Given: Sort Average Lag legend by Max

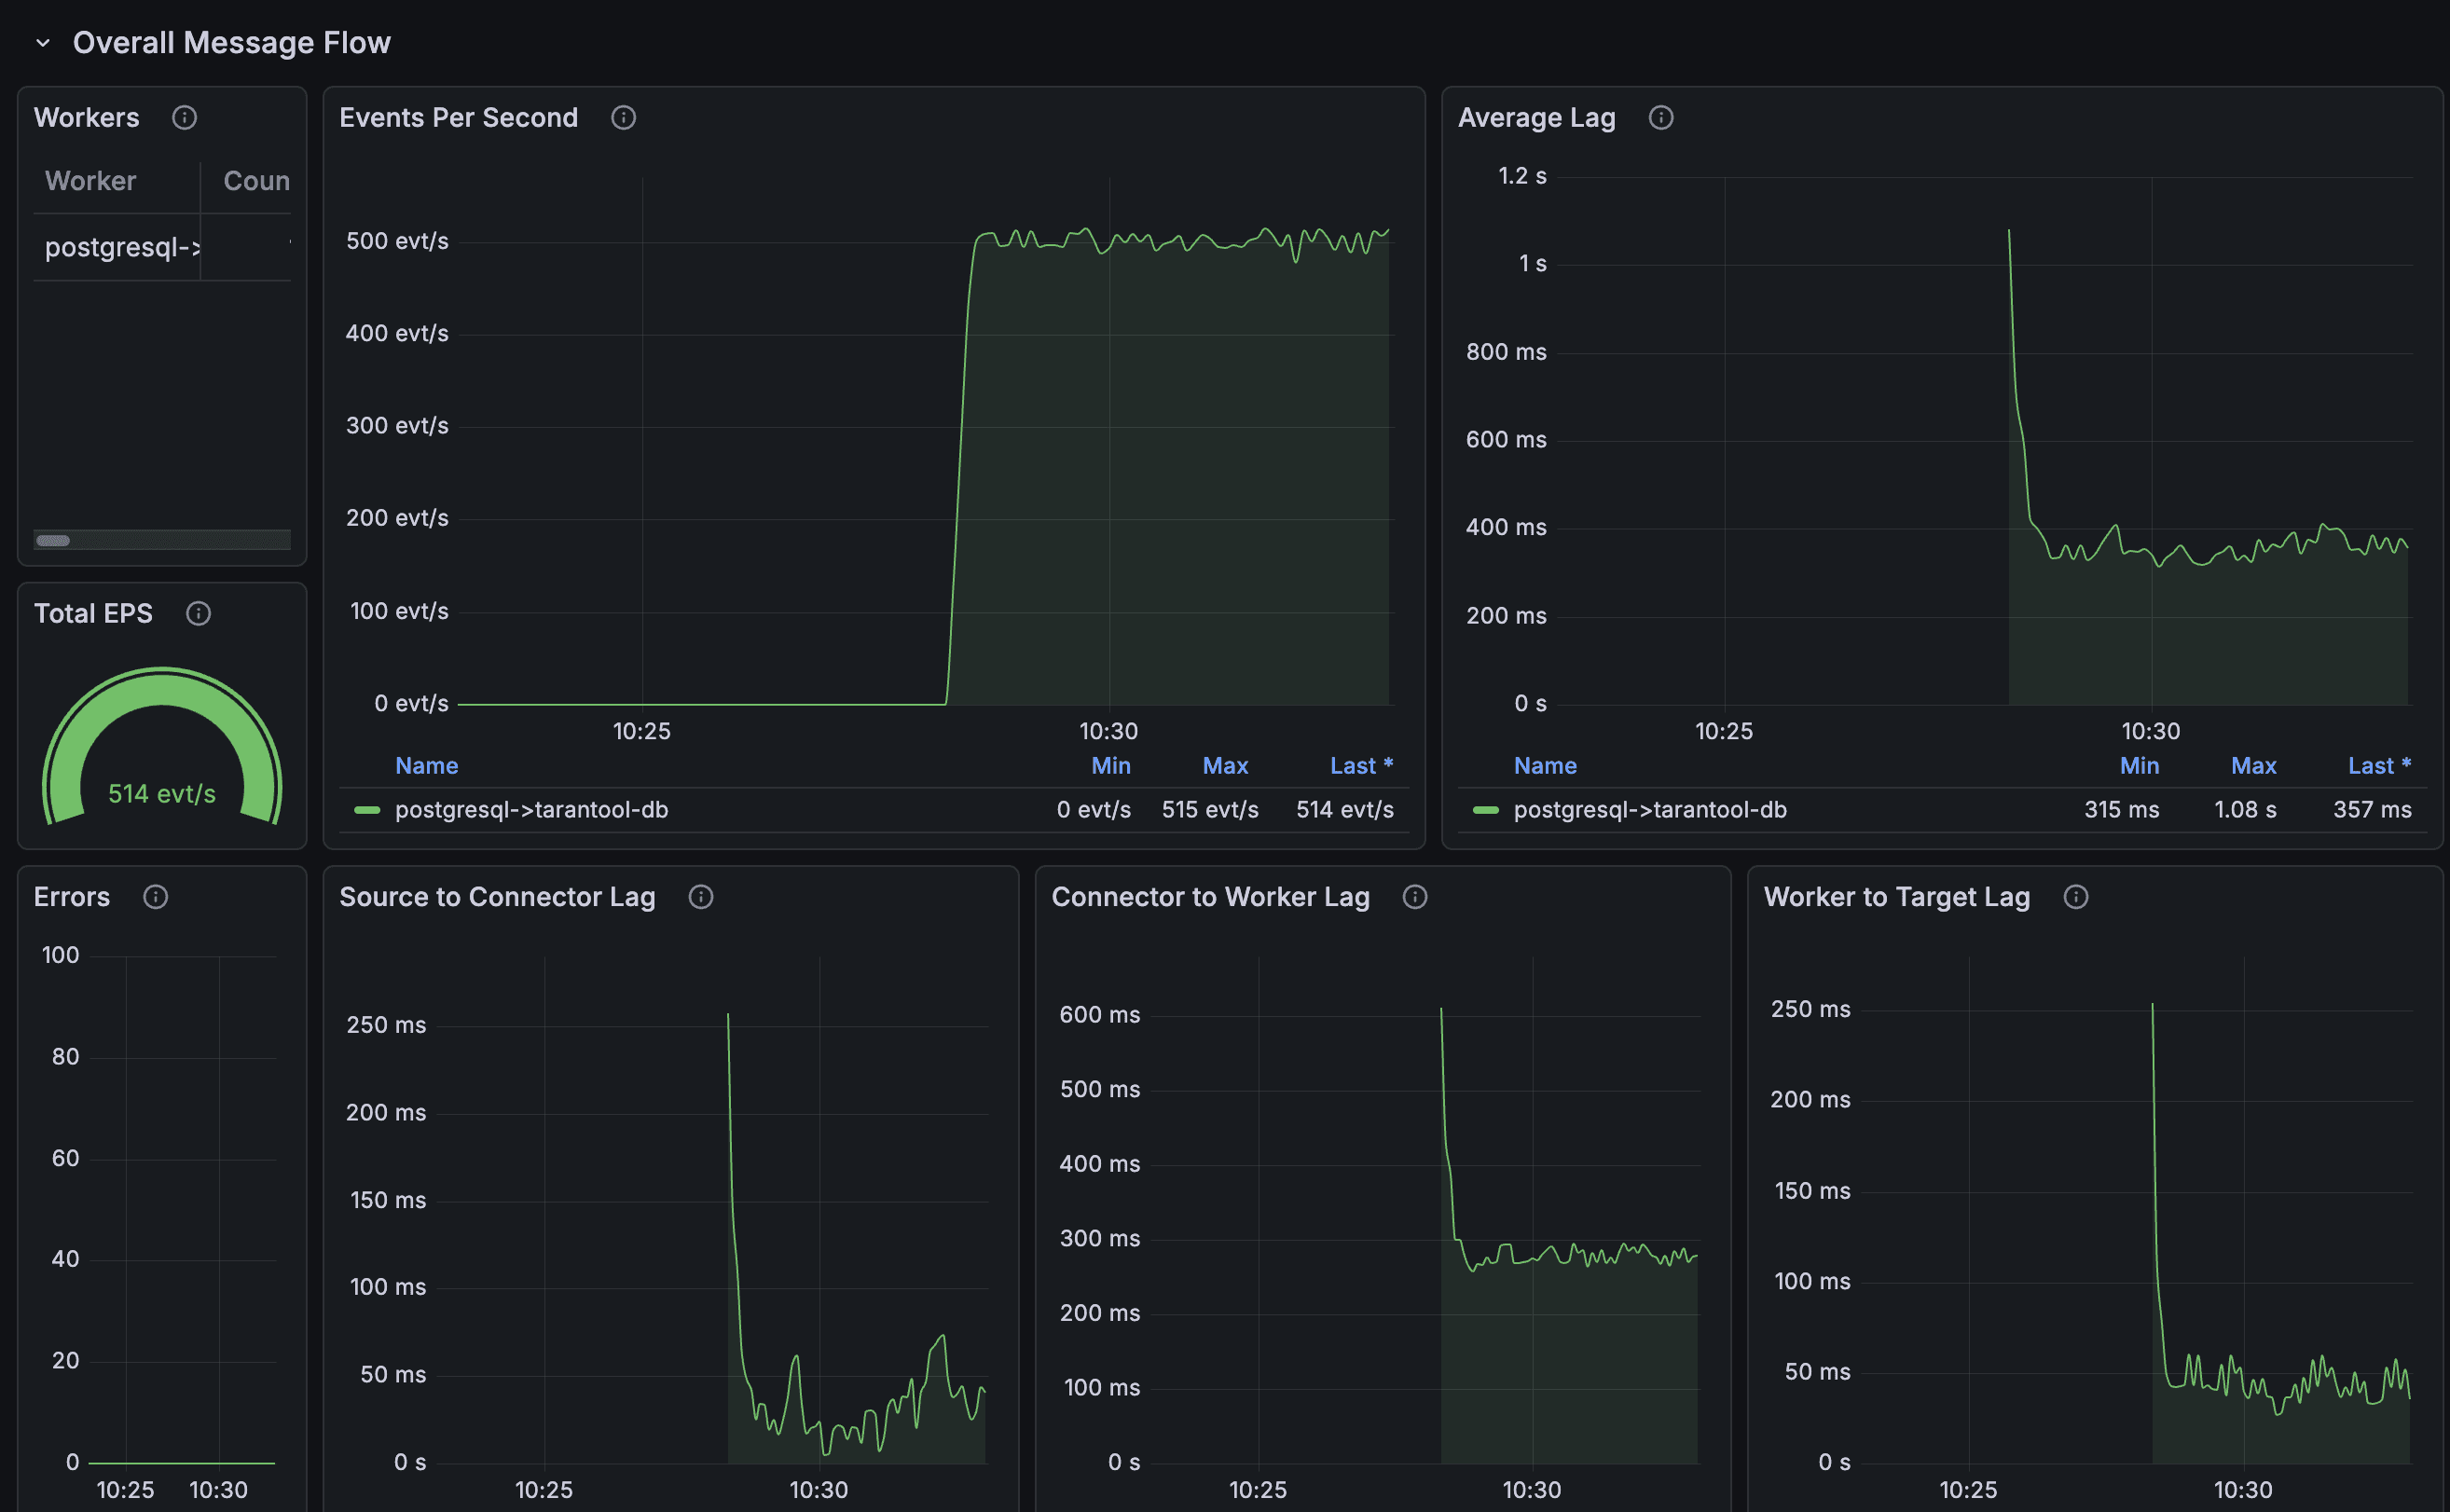Looking at the screenshot, I should [x=2253, y=766].
